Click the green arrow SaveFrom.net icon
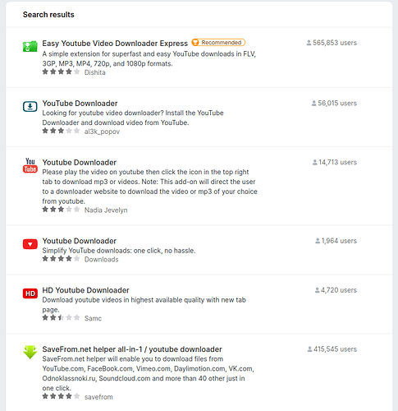 30,352
